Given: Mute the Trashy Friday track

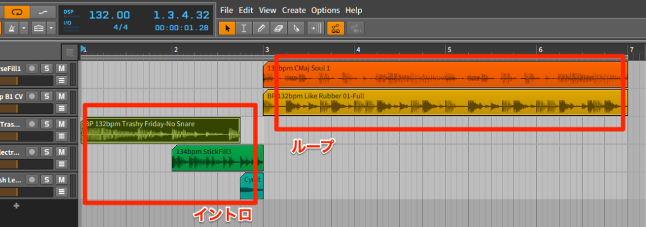Looking at the screenshot, I should point(61,124).
